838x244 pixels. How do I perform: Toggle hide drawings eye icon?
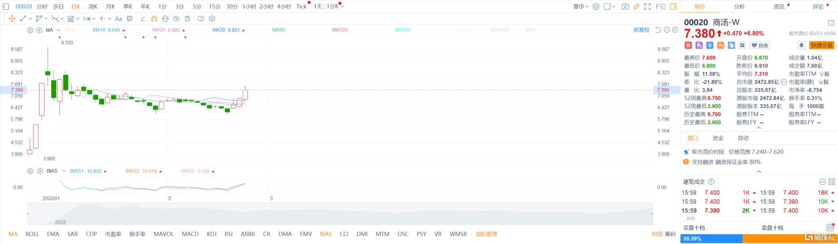[x=176, y=19]
